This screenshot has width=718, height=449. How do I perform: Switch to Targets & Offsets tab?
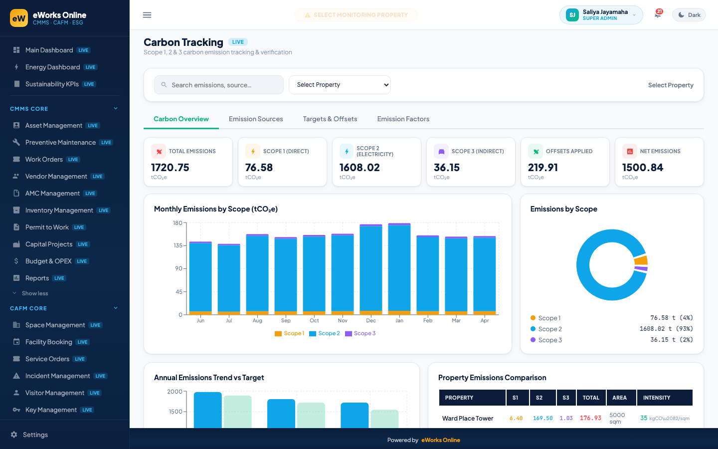click(x=330, y=119)
